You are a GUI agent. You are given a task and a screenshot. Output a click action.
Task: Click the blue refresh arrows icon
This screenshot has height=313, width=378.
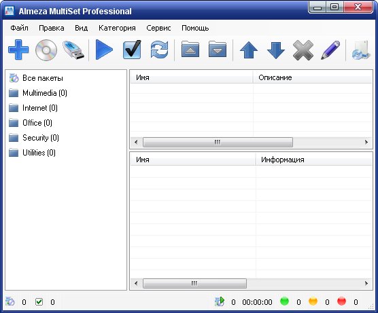159,50
